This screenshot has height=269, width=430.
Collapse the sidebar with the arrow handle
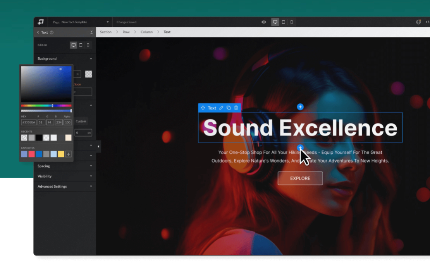coord(98,146)
